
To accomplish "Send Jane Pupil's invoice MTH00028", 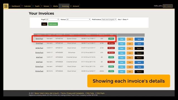I will (x=139, y=62).
